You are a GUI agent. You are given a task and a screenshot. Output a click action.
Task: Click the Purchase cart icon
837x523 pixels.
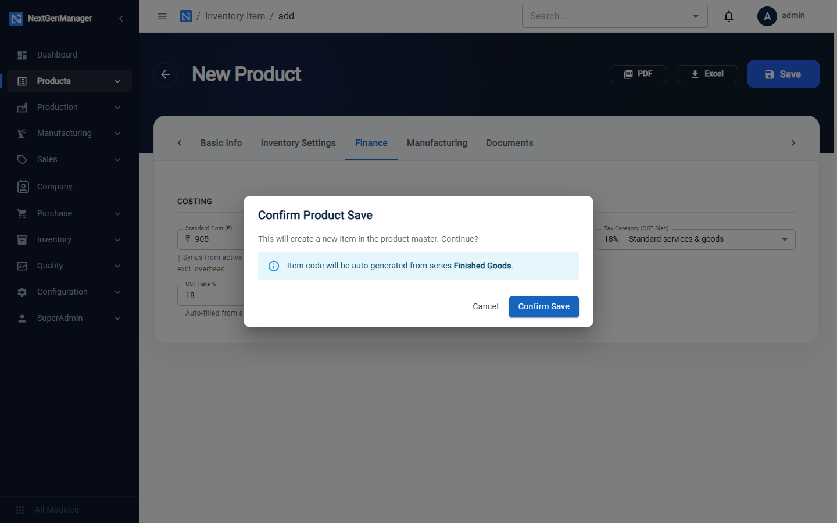point(22,214)
